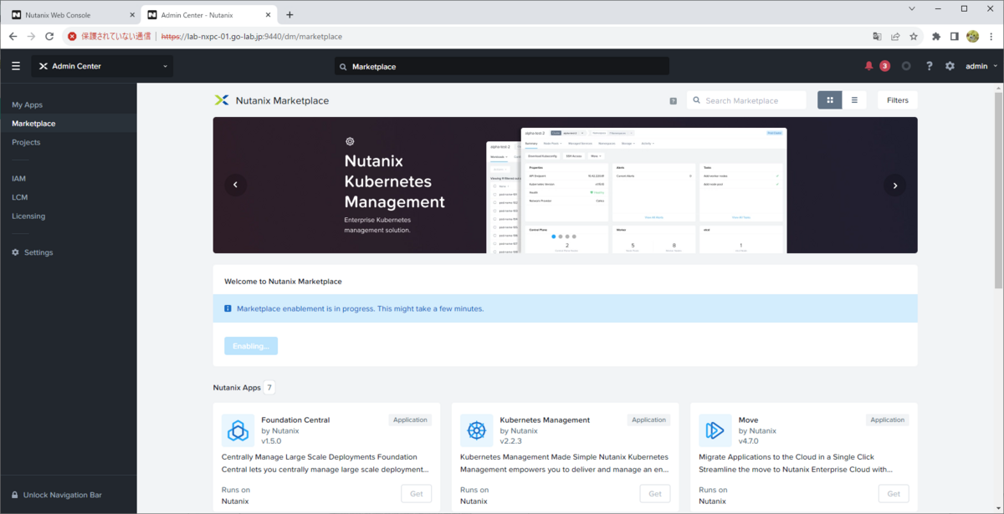1004x514 pixels.
Task: Open Settings in the sidebar
Action: (32, 252)
